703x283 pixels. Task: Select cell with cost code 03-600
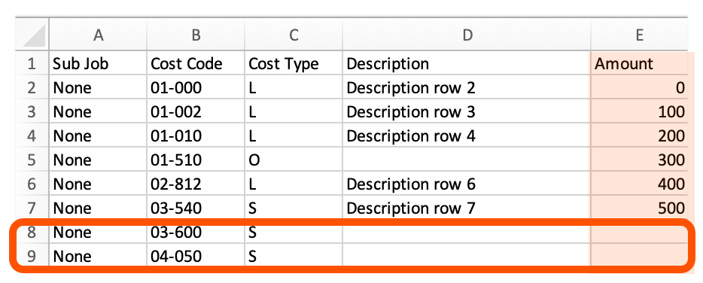pyautogui.click(x=196, y=233)
